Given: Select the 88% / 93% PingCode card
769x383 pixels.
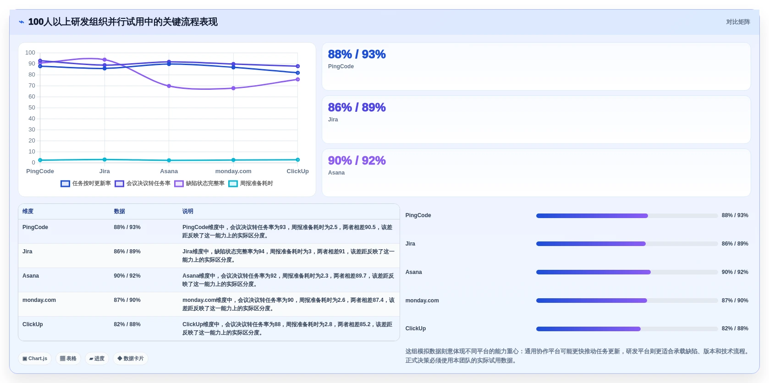Looking at the screenshot, I should tap(536, 66).
